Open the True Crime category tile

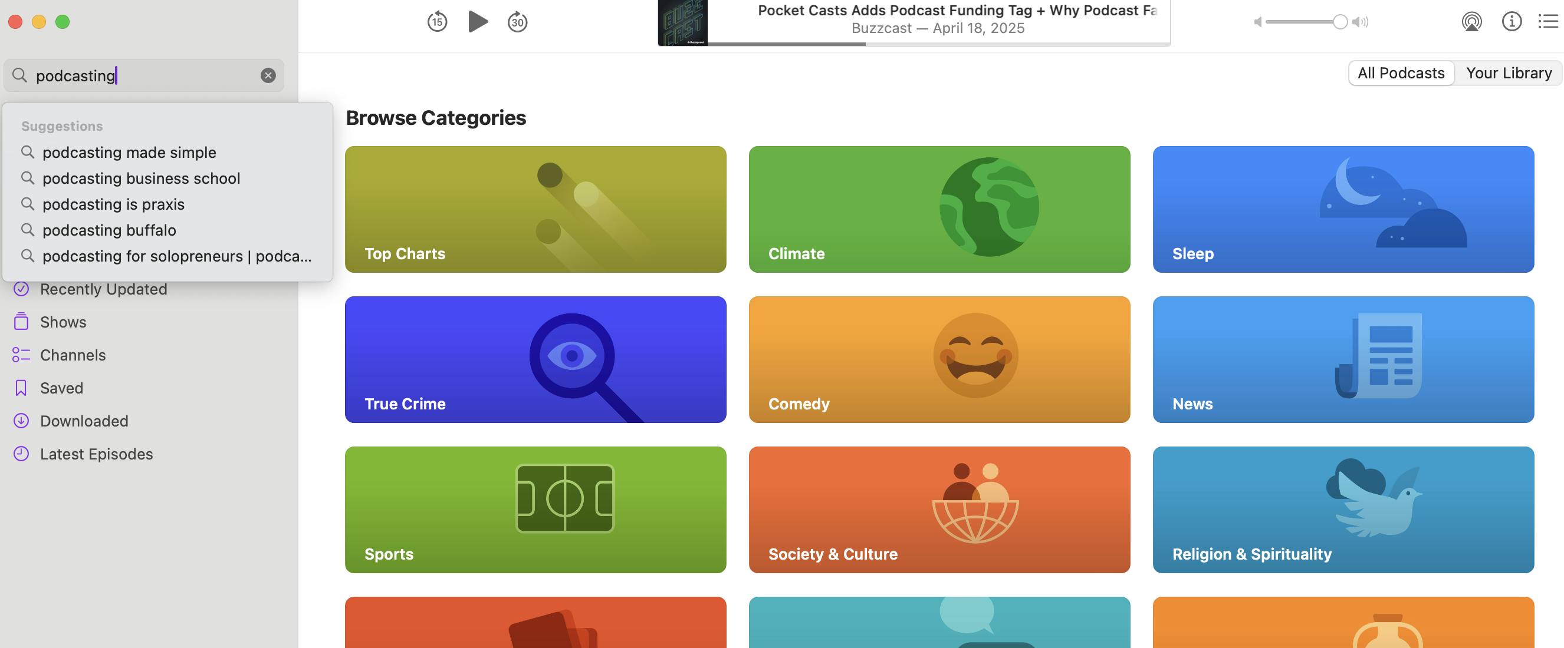coord(535,359)
